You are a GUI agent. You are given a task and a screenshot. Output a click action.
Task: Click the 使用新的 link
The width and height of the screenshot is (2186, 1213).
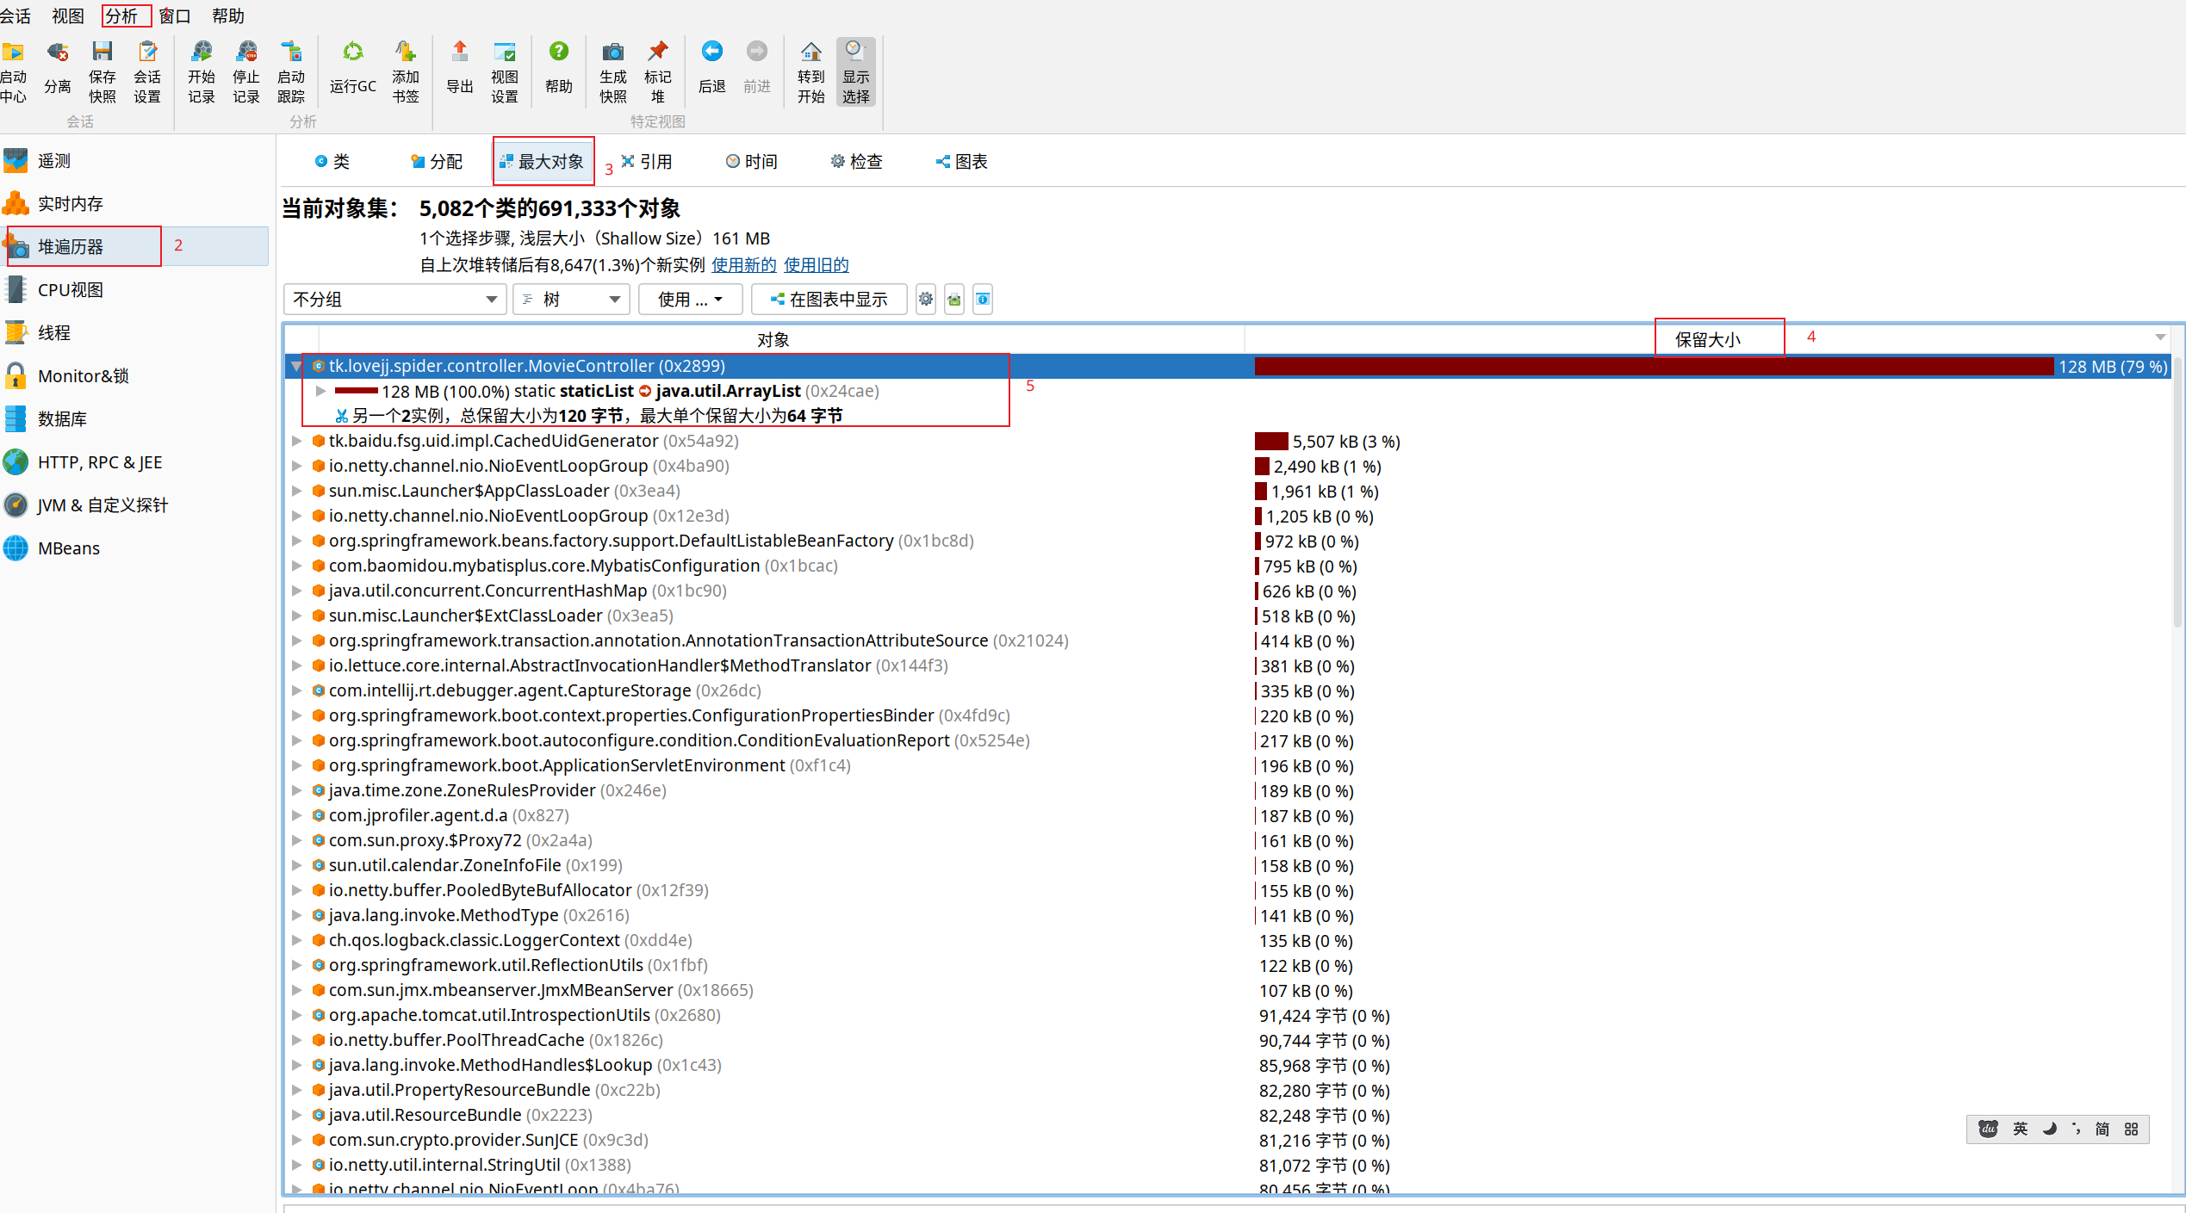(x=743, y=265)
